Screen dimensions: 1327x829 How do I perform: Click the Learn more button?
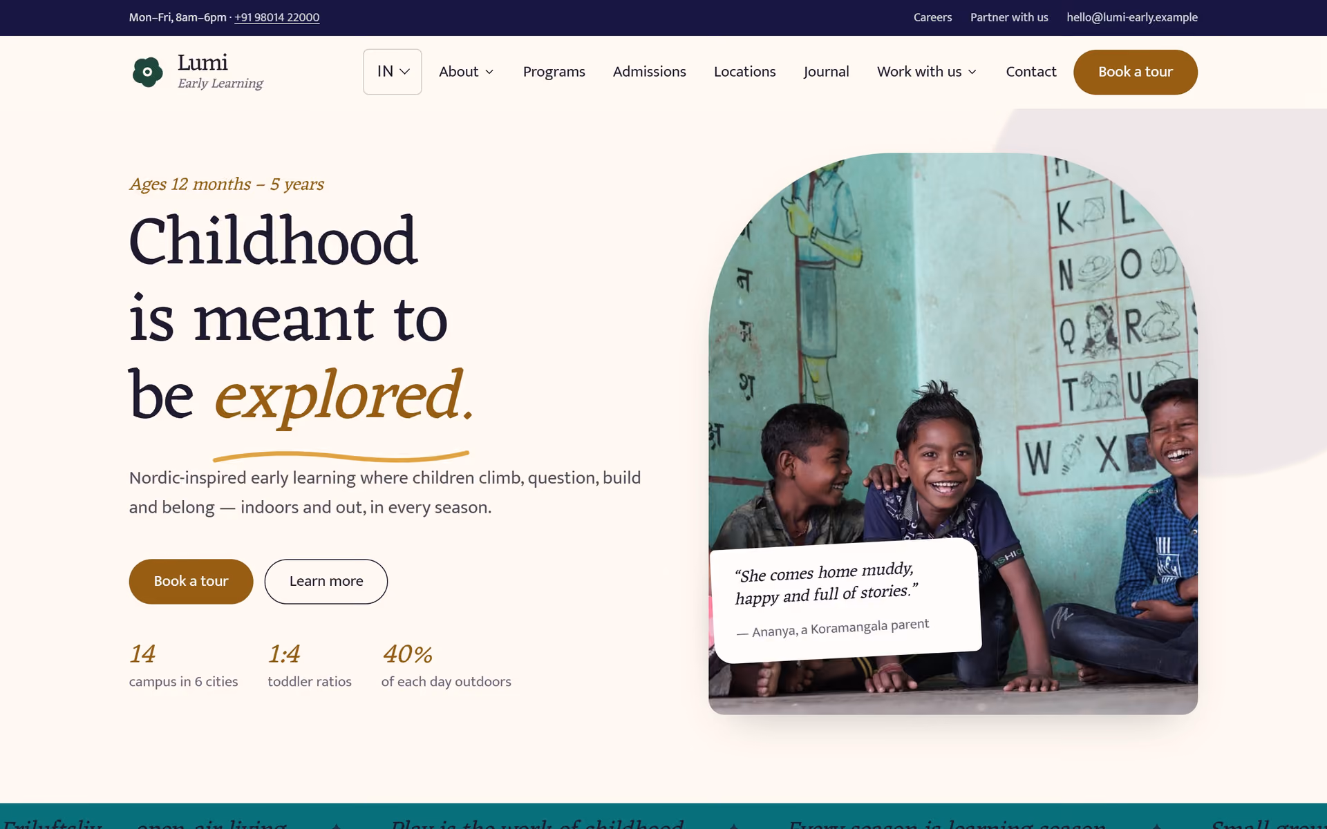coord(326,581)
